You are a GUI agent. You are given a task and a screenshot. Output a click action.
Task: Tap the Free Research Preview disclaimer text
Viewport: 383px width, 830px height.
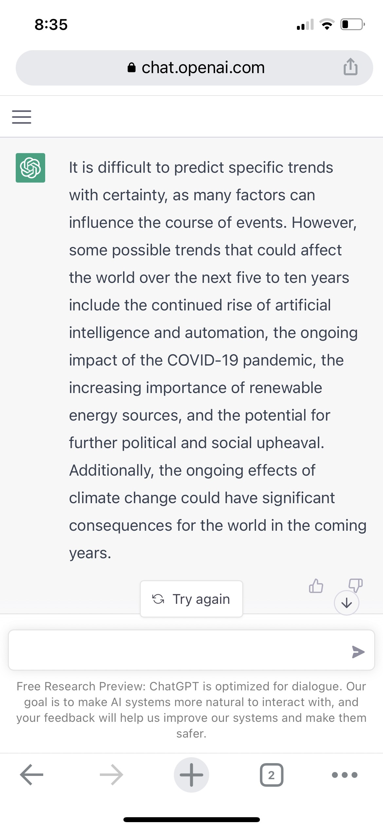191,710
